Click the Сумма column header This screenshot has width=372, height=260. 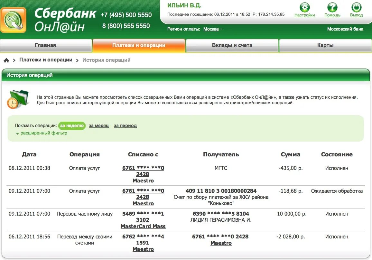point(291,154)
